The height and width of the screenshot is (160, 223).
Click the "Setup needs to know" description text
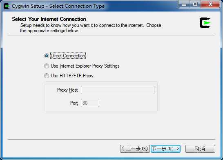point(91,28)
